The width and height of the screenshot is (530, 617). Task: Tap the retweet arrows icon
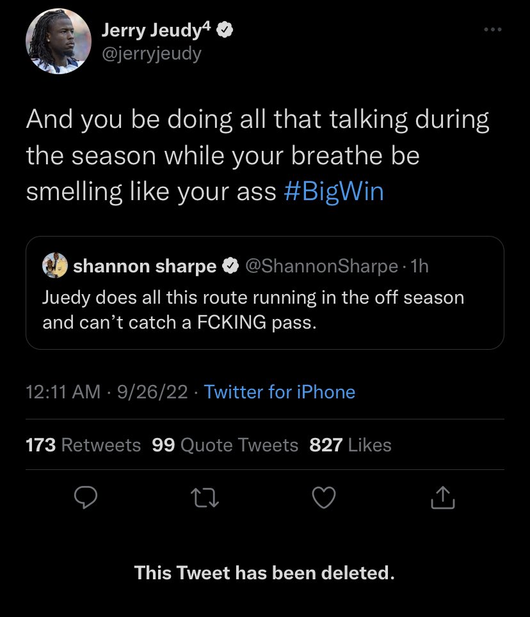[x=205, y=497]
